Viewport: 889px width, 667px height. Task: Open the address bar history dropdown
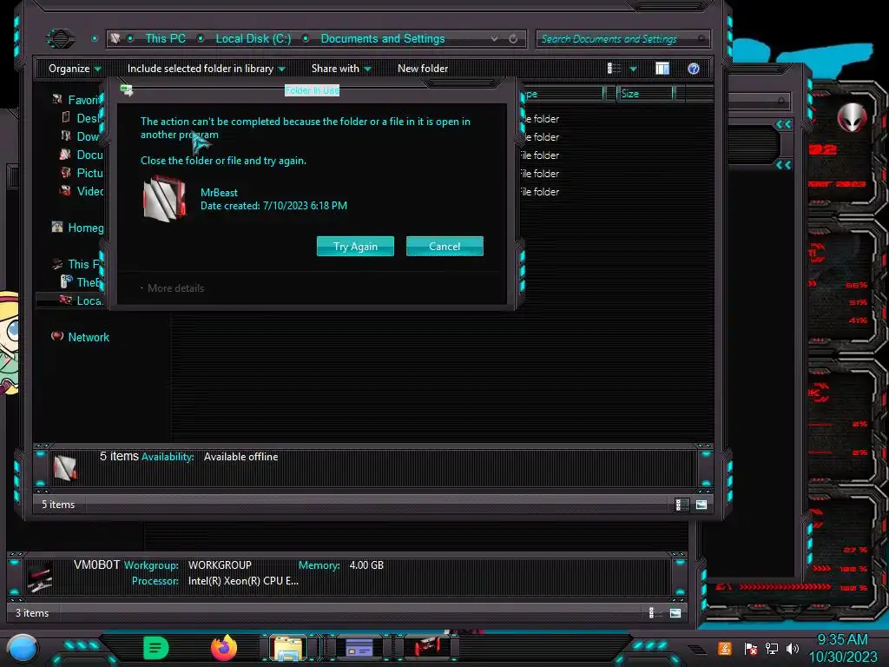pos(494,38)
